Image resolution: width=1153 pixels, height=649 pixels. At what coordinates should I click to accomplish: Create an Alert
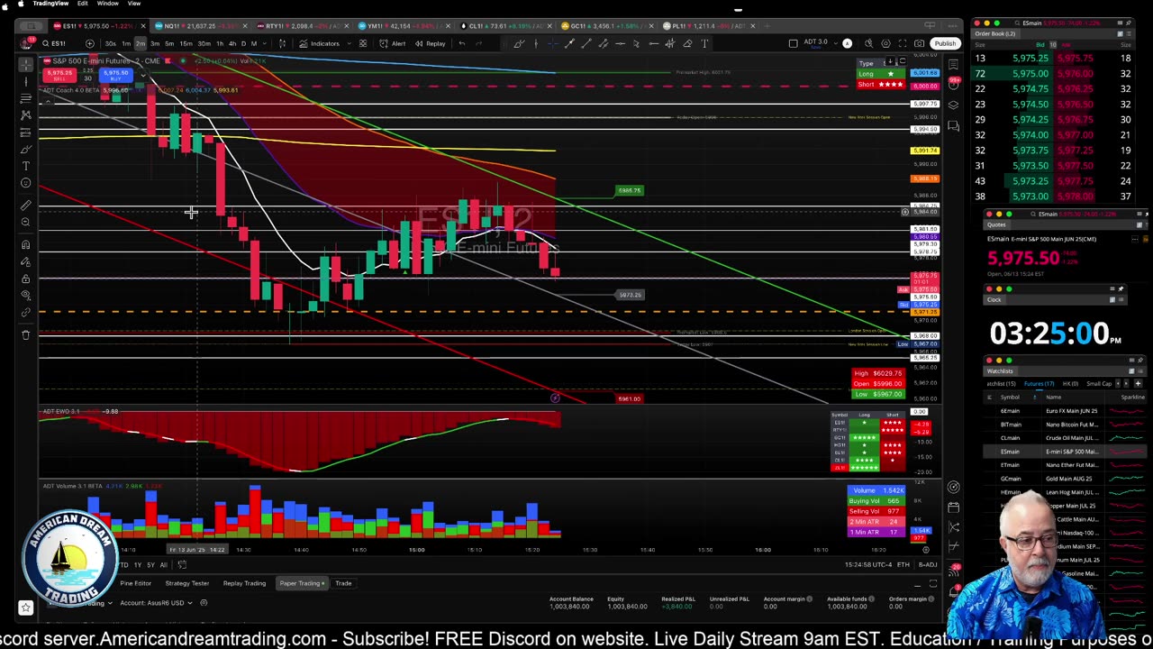coord(392,43)
